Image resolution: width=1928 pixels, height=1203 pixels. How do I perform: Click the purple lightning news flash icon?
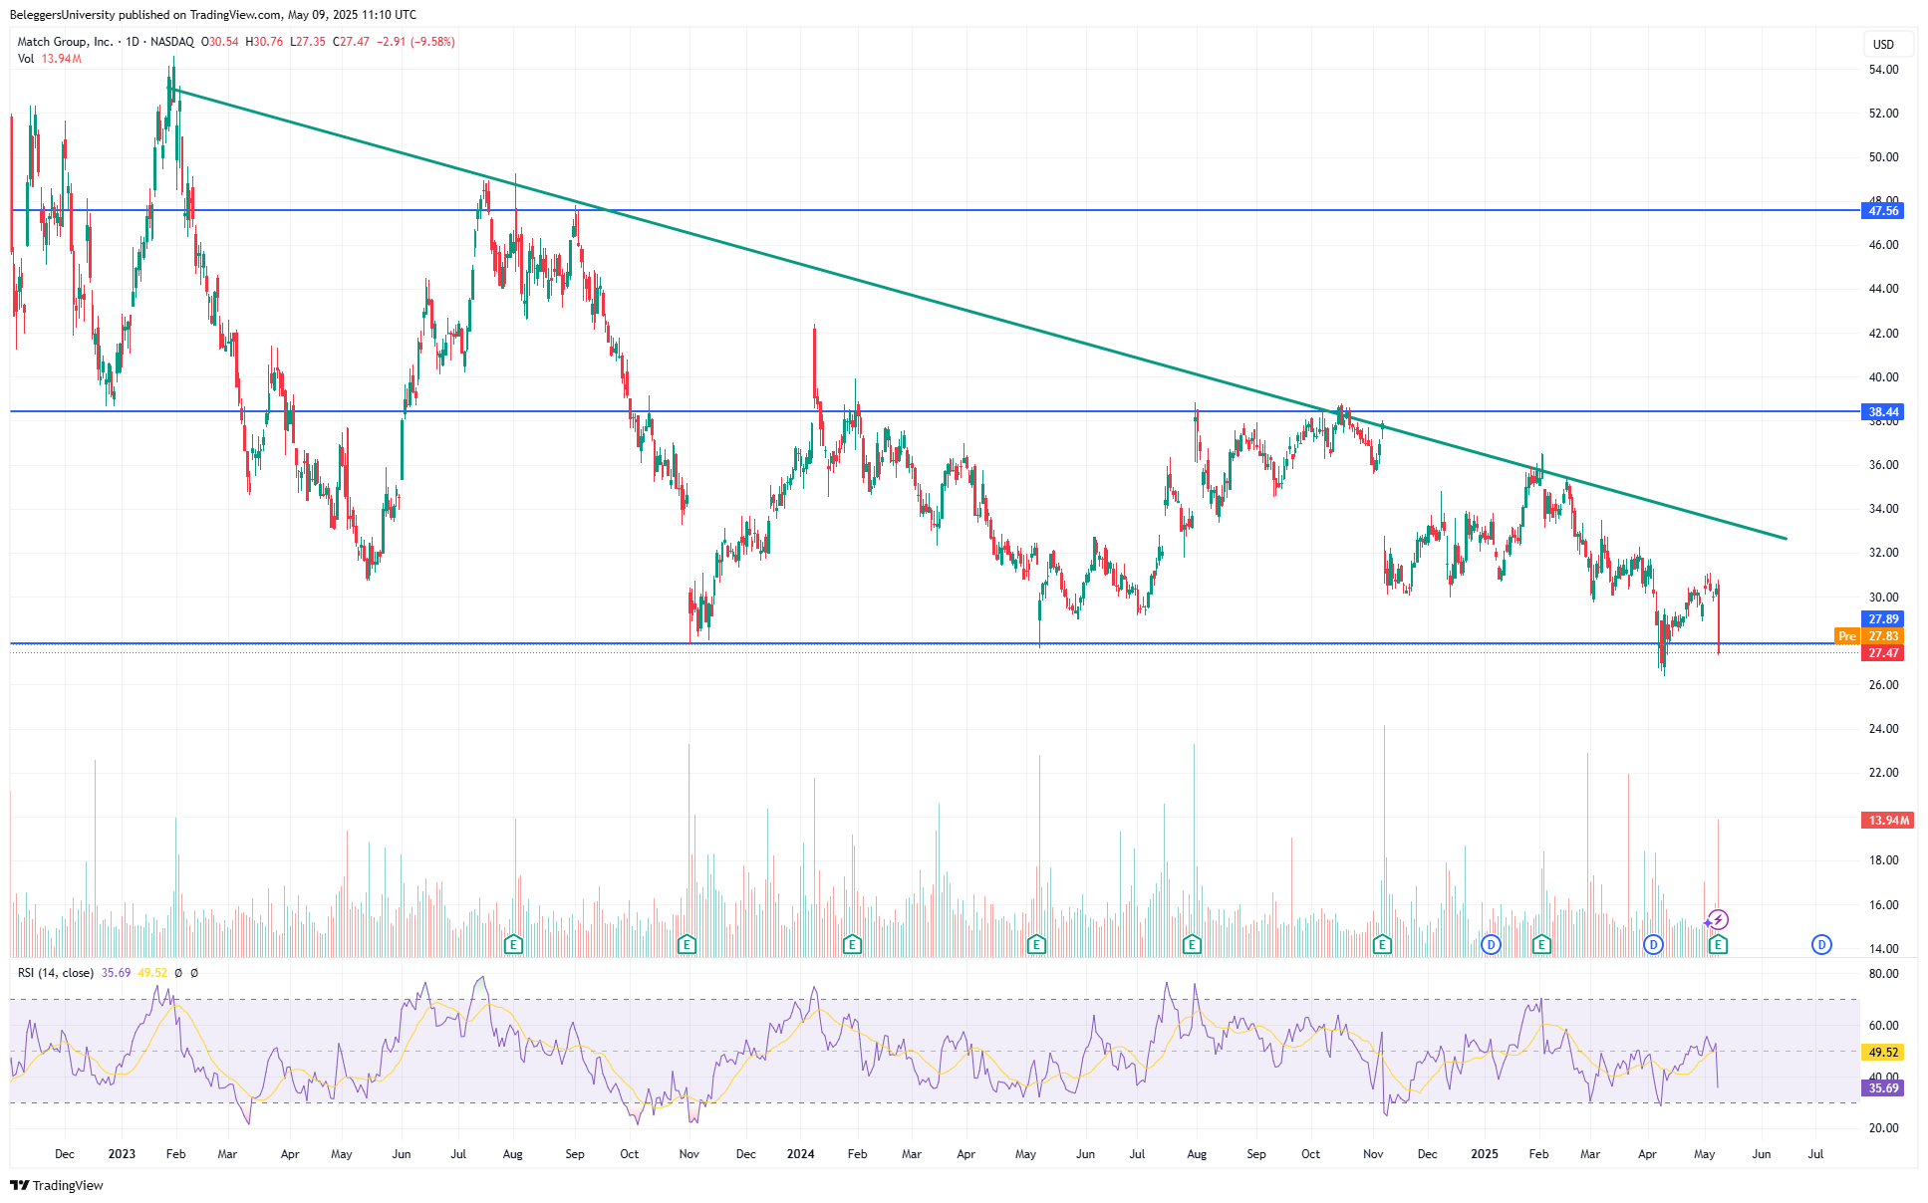click(x=1718, y=920)
